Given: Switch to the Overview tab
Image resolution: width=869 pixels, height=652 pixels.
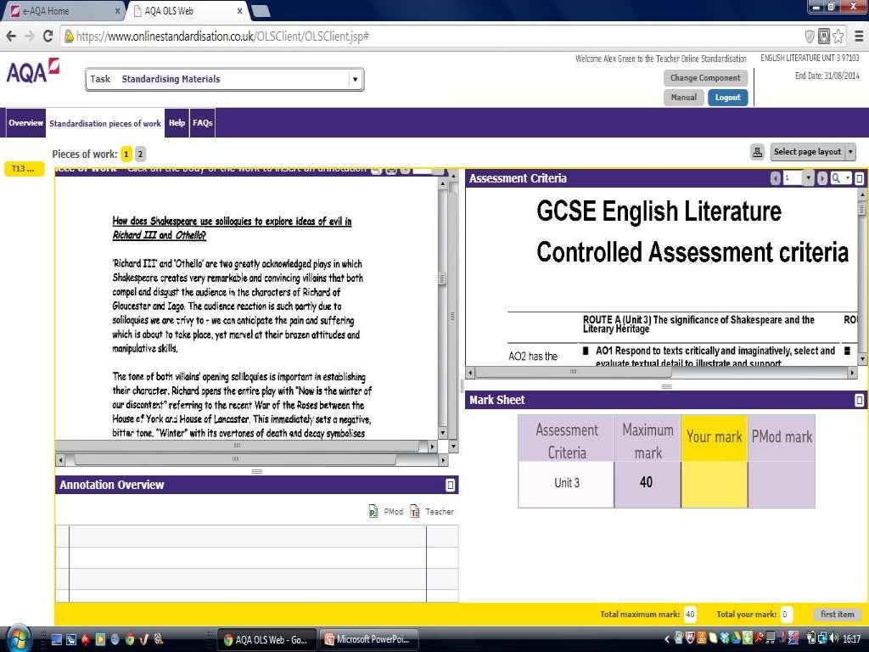Looking at the screenshot, I should (25, 123).
